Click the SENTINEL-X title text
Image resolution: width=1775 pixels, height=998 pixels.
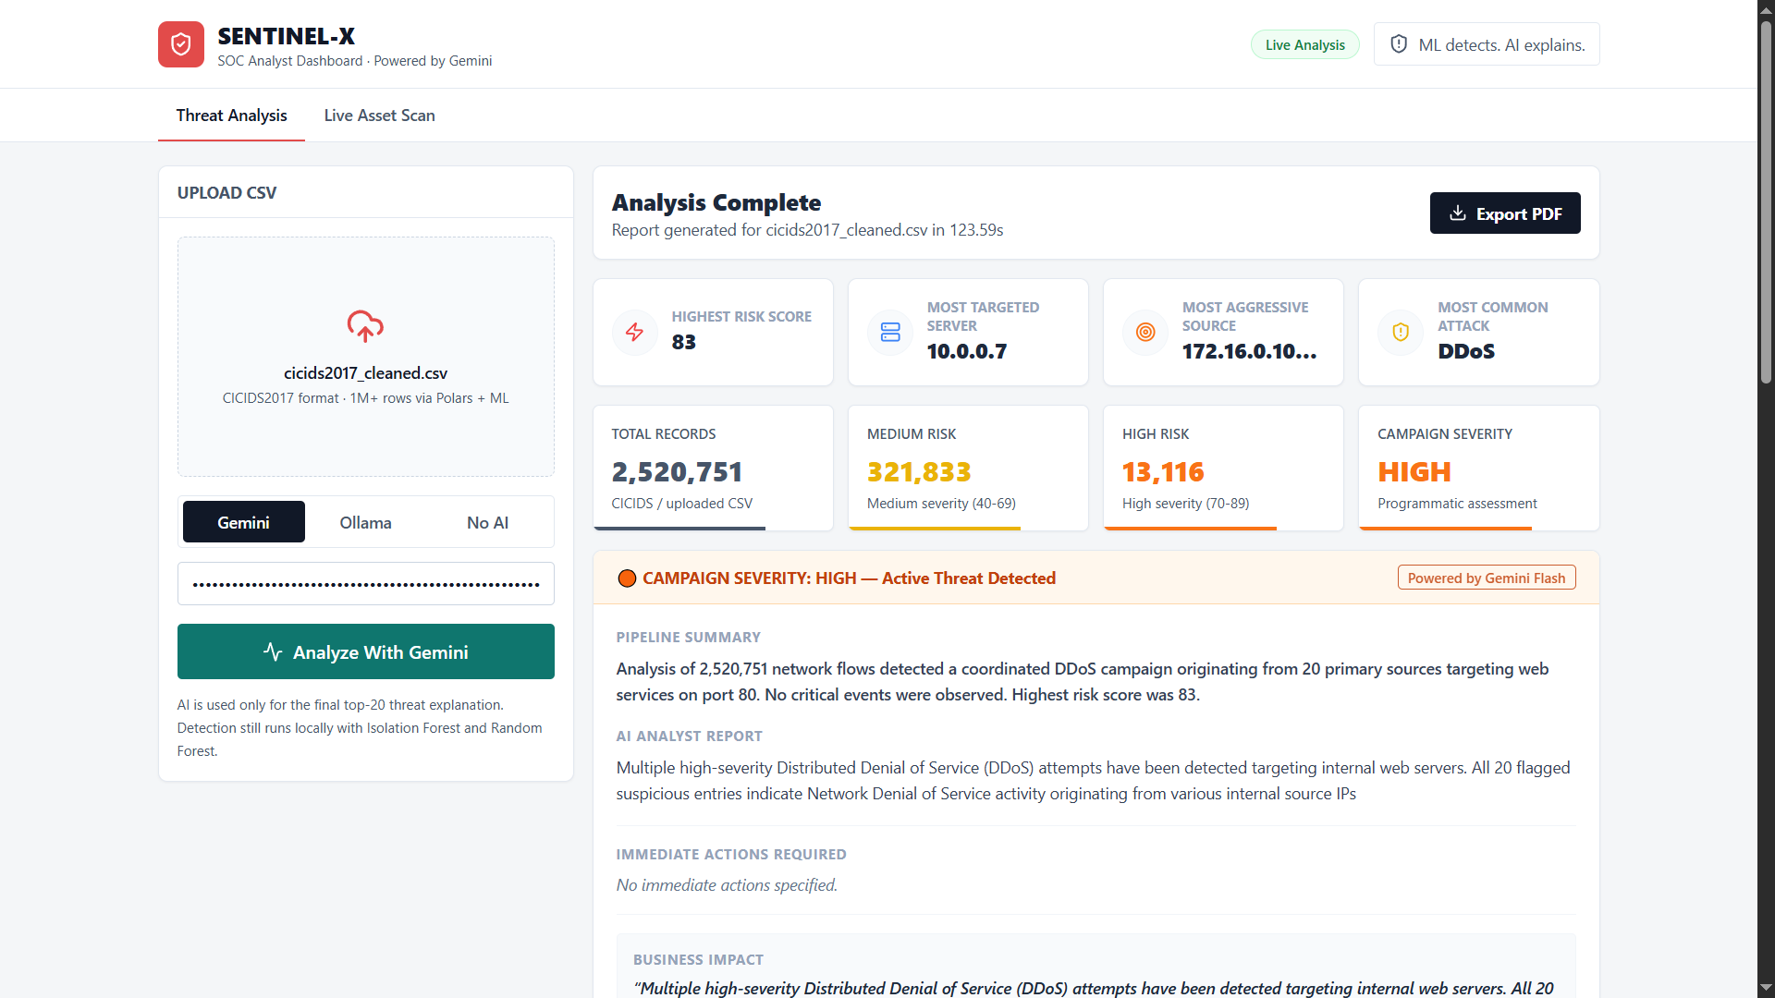[x=287, y=36]
